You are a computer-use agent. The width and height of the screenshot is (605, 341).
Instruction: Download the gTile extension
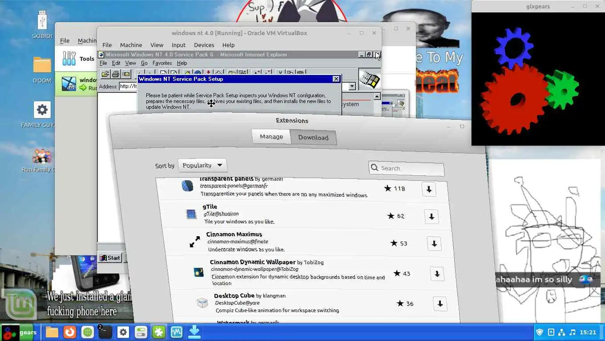[x=432, y=217]
